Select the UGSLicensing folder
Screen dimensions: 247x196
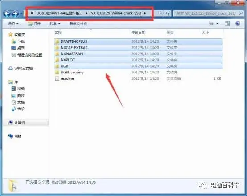point(138,72)
